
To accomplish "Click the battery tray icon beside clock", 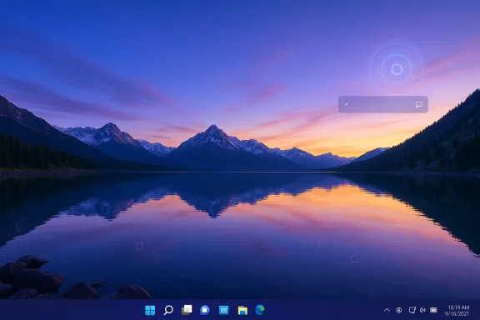I will [433, 310].
